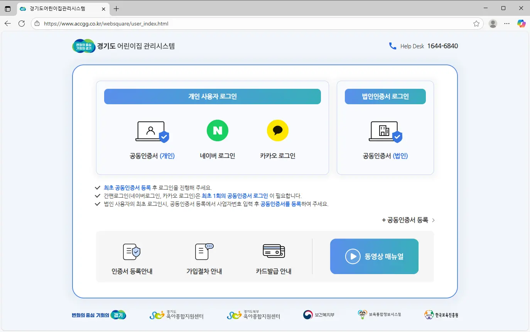Visit the 한국보육진흥원 footer link
The width and height of the screenshot is (530, 332).
(441, 315)
